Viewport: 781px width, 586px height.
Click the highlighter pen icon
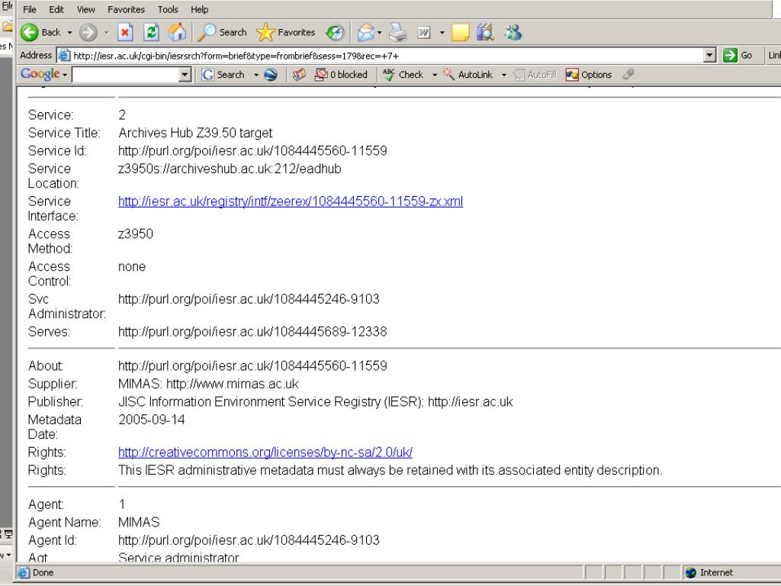[628, 75]
